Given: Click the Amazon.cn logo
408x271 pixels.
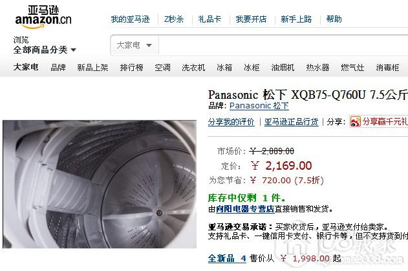Looking at the screenshot, I should click(x=43, y=17).
